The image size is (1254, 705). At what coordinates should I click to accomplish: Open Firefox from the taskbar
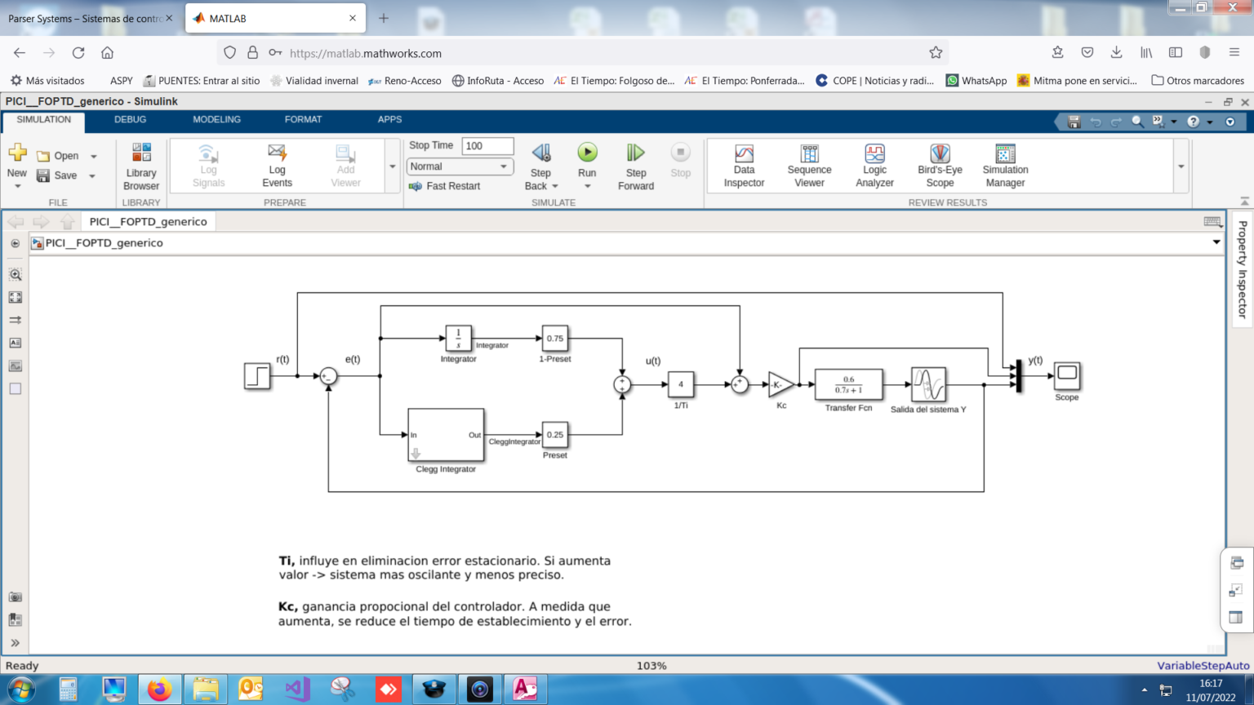click(x=159, y=689)
